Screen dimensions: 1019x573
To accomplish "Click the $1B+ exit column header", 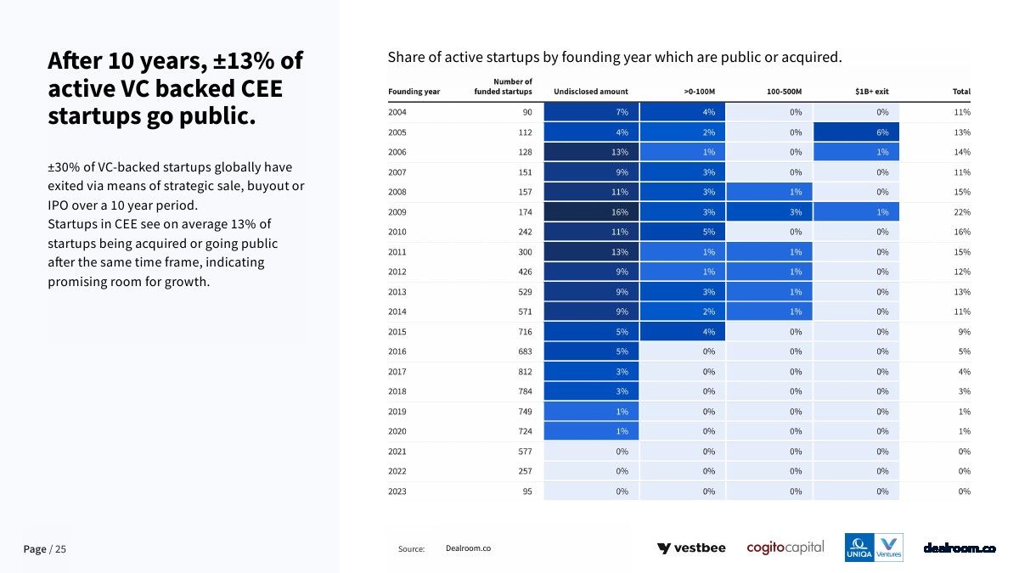I will [x=872, y=92].
